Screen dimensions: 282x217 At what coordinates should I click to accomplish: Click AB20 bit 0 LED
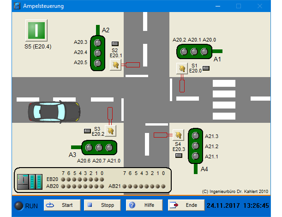click(102, 187)
